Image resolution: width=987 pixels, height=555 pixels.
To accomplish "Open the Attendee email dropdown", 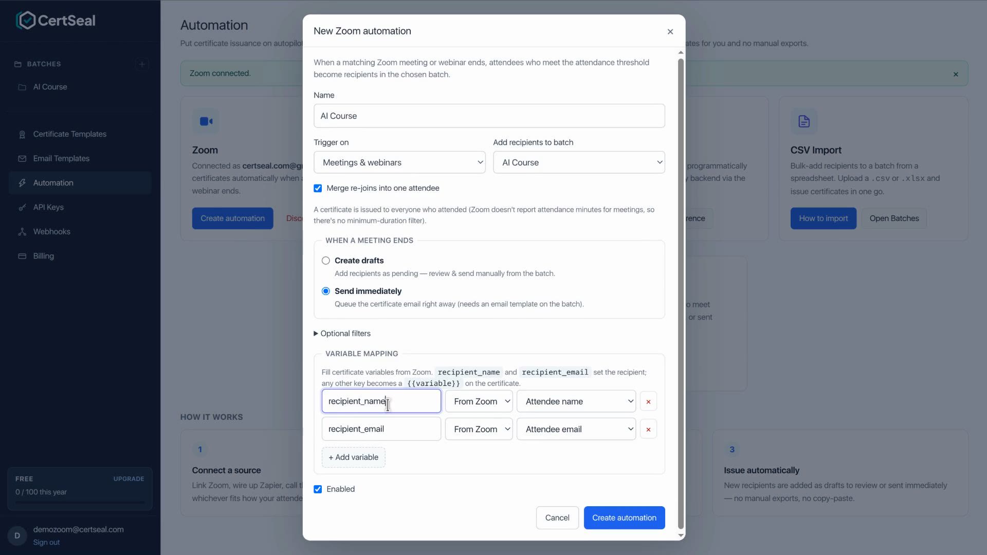I will click(x=576, y=429).
